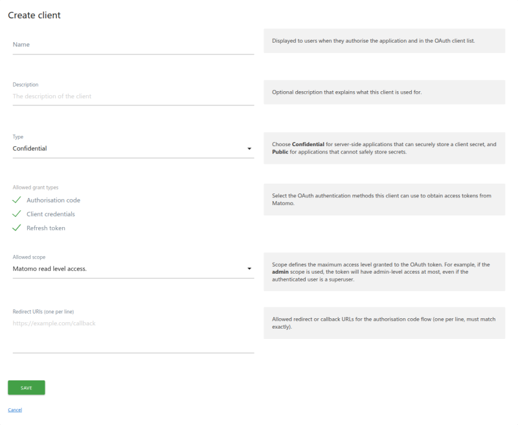
Task: Toggle the Refresh token grant type
Action: point(41,228)
